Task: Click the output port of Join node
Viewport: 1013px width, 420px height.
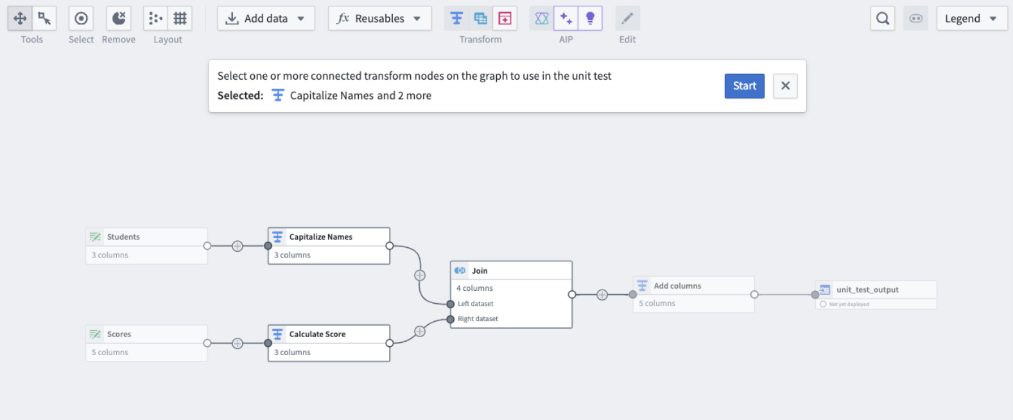Action: coord(572,295)
